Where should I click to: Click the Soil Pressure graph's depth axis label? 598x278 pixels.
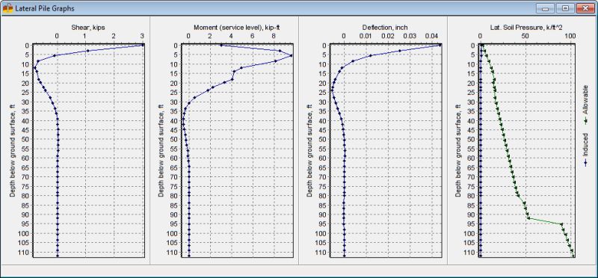[458, 151]
